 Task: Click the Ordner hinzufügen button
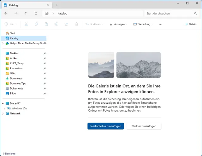pyautogui.click(x=144, y=126)
